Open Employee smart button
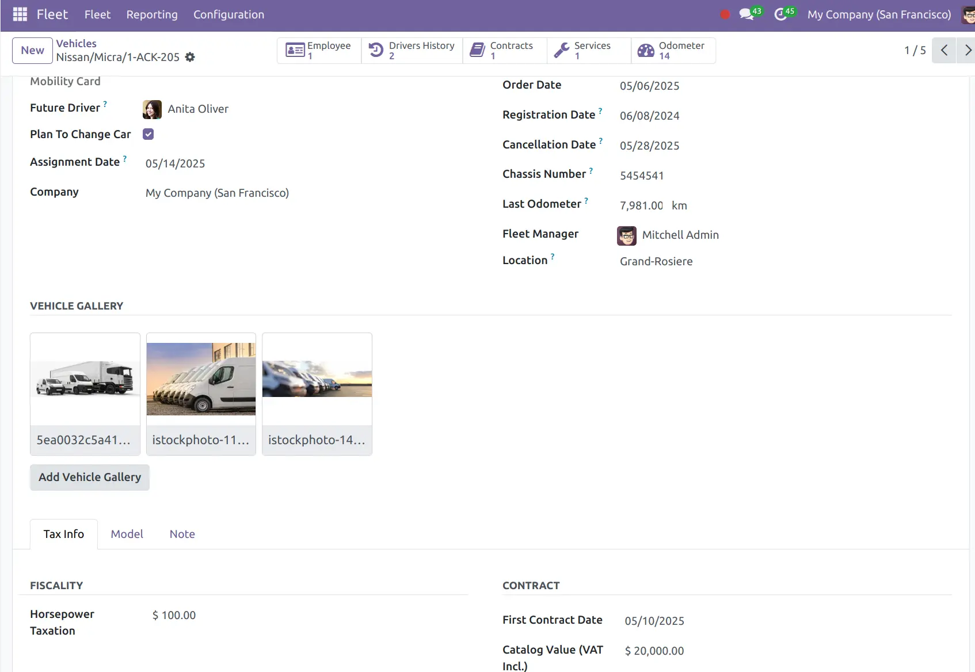This screenshot has width=975, height=672. coord(319,51)
